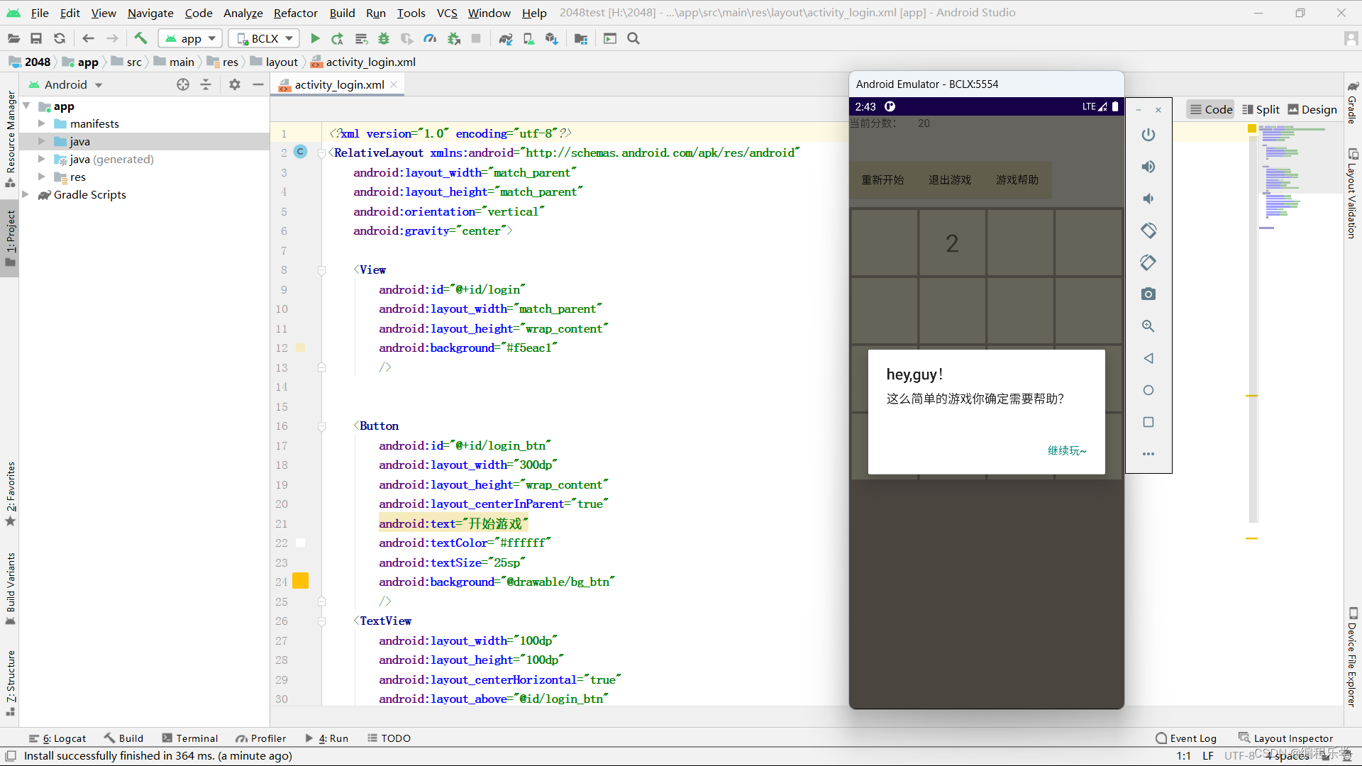Open Search Everywhere magnifier

633,38
